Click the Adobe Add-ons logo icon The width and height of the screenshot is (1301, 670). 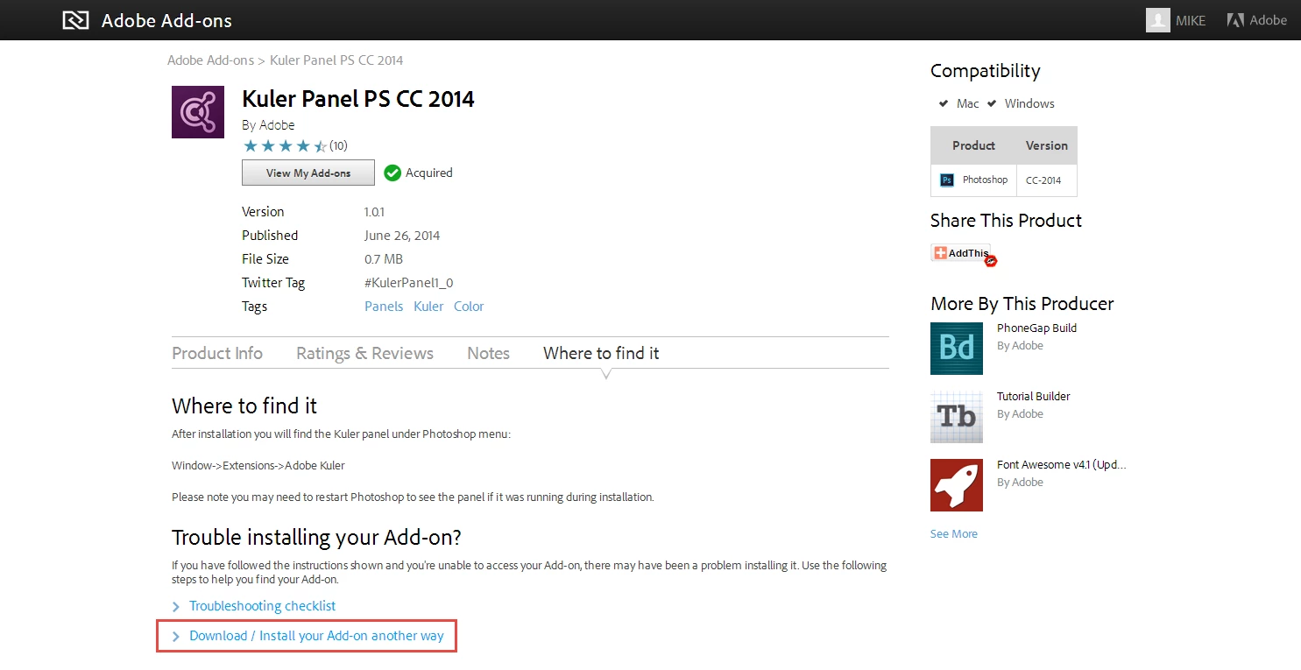pos(76,19)
